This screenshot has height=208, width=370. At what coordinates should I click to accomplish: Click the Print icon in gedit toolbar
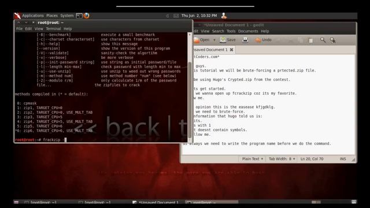point(245,40)
